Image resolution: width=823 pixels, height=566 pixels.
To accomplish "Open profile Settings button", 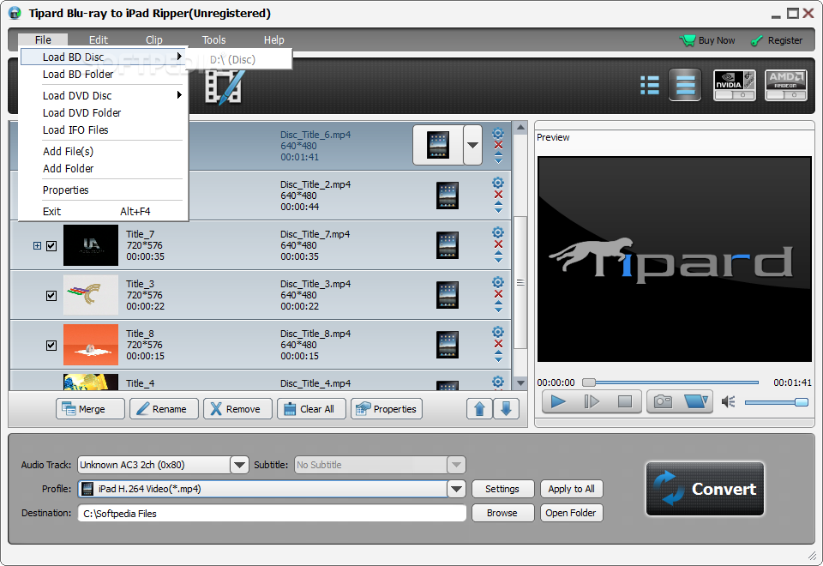I will [502, 489].
